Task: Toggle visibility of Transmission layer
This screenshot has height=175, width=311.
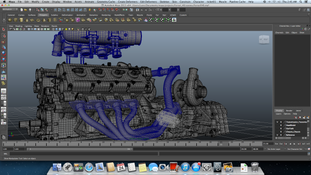Action: pyautogui.click(x=277, y=122)
